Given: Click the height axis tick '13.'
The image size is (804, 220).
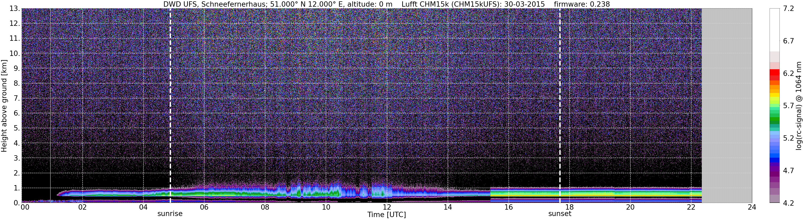Looking at the screenshot, I should coord(15,9).
